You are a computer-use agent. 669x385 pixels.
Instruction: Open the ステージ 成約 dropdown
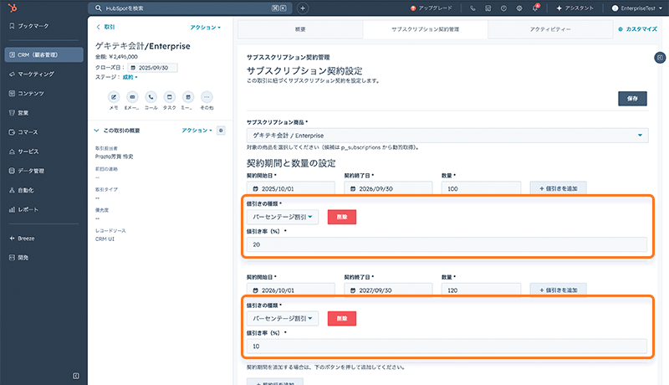pyautogui.click(x=130, y=76)
